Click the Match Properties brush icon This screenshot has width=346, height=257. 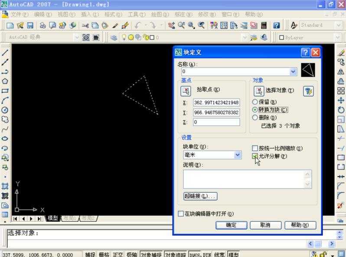(125, 26)
